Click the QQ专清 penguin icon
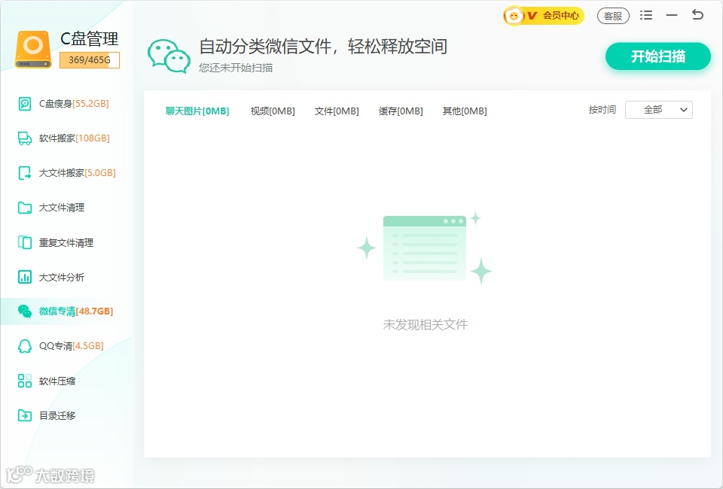723x489 pixels. point(24,346)
